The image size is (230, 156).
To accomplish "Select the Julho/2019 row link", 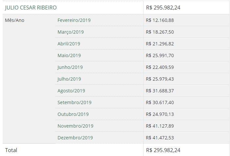I will (69, 79).
